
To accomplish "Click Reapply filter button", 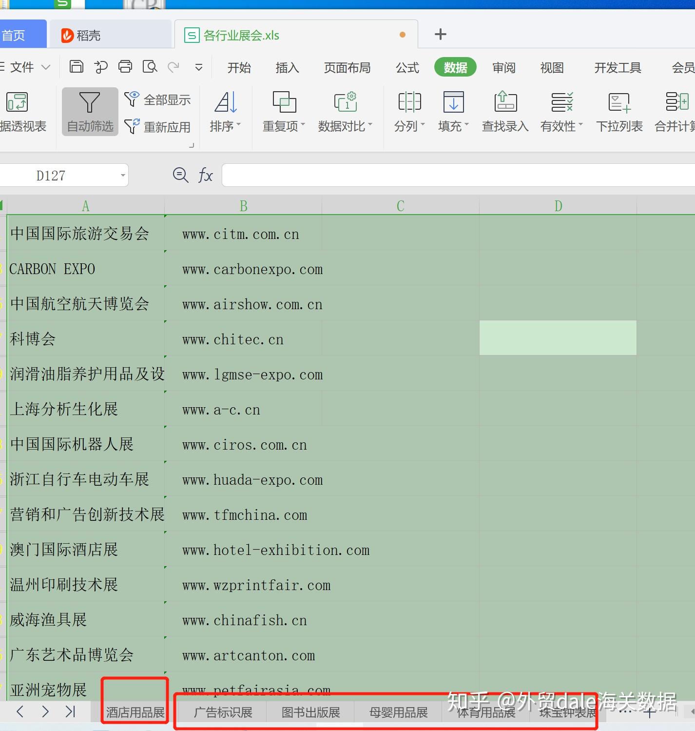I will click(157, 127).
